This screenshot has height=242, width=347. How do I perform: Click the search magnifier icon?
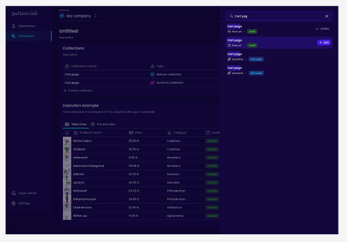tap(232, 16)
